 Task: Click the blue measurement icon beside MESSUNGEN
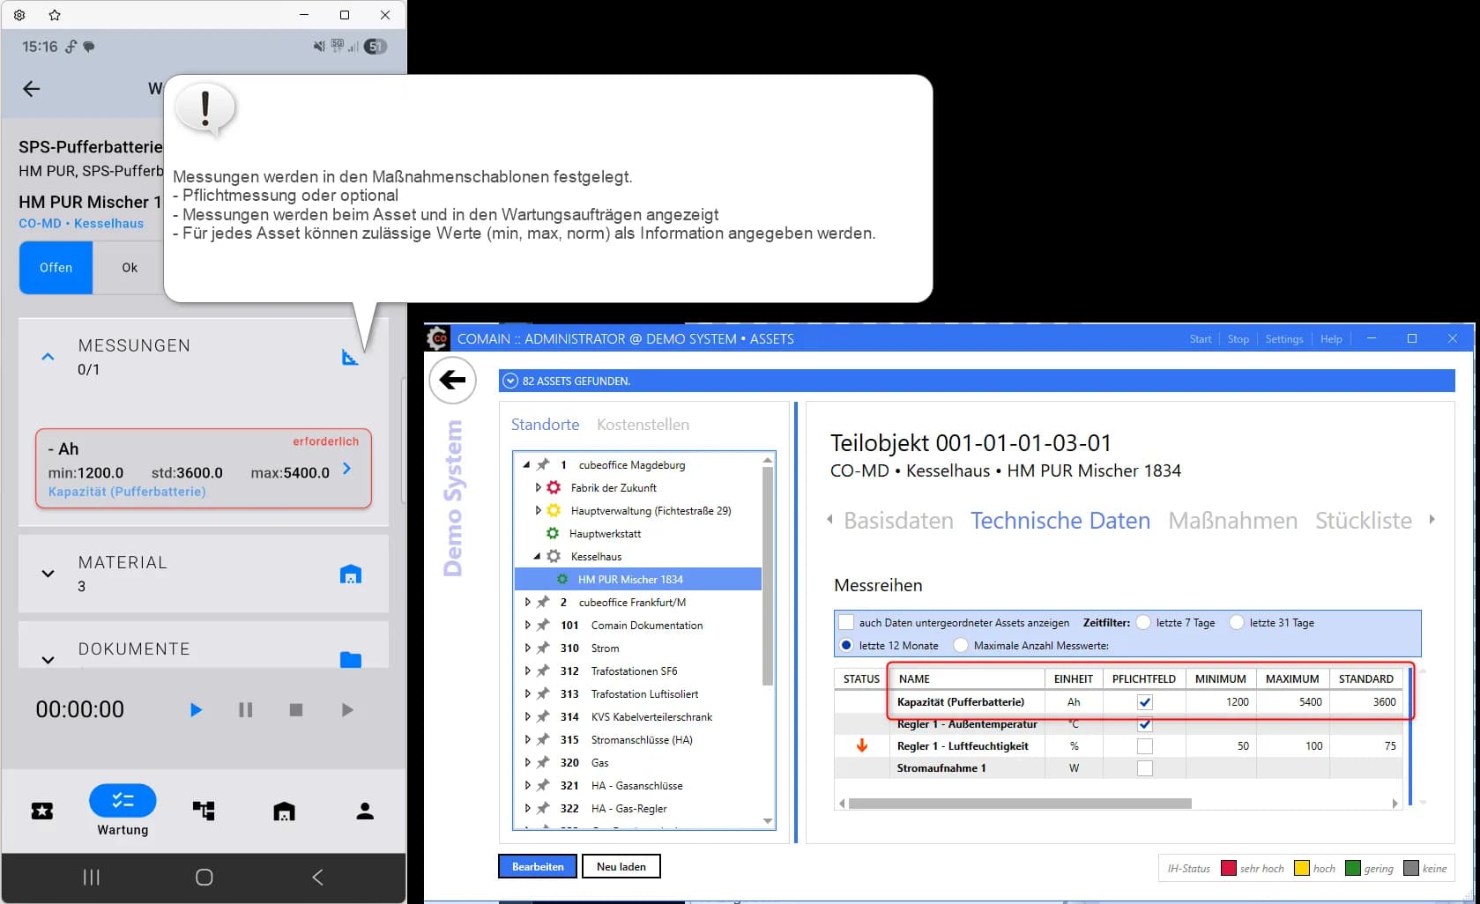351,356
